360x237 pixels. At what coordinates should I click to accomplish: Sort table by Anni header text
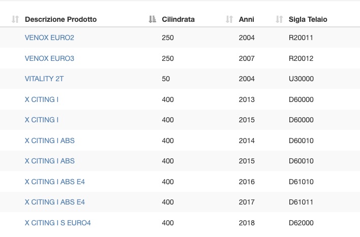pyautogui.click(x=246, y=19)
